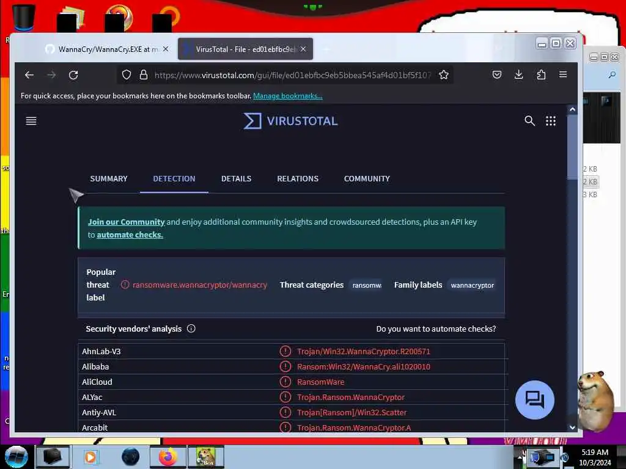Go to the COMMUNITY tab

(x=367, y=179)
